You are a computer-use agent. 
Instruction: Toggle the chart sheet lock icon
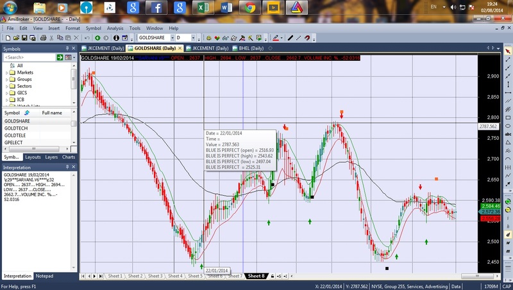272,277
